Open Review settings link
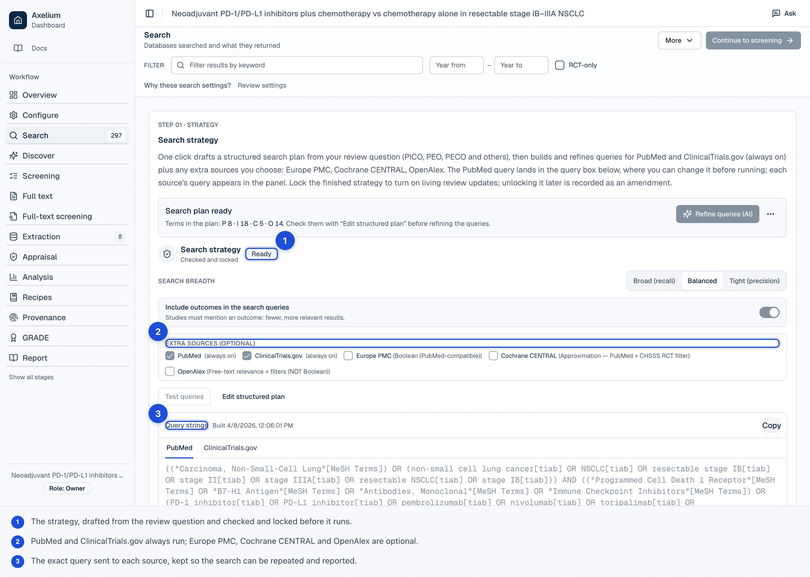The width and height of the screenshot is (810, 577). pos(262,85)
